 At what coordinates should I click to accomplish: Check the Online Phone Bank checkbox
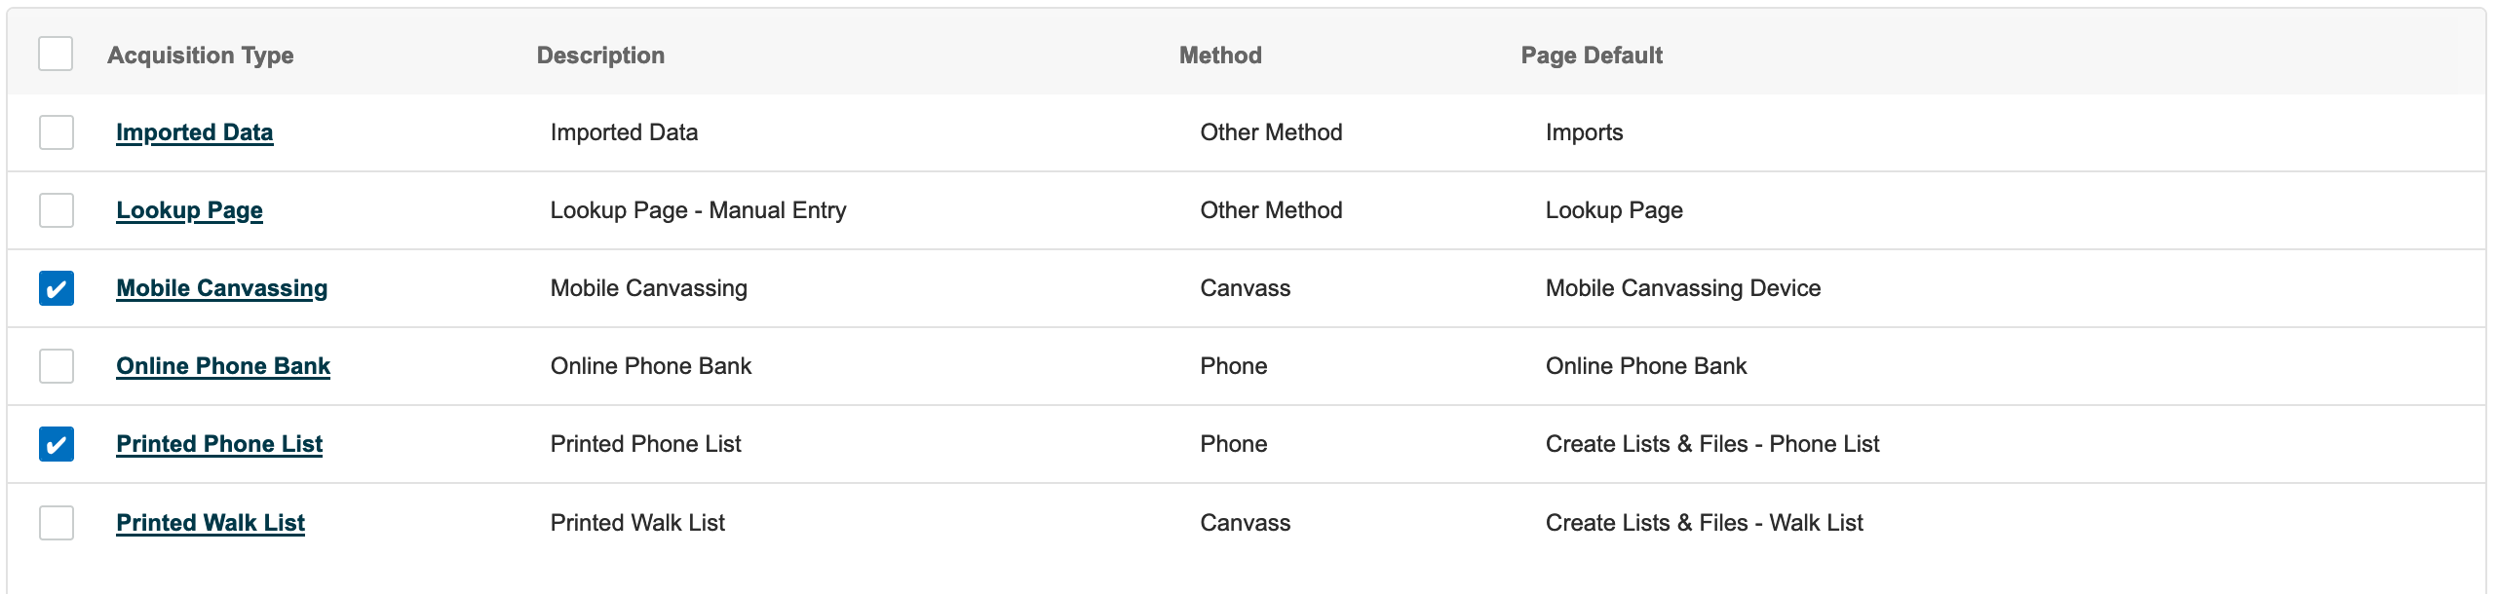point(57,366)
